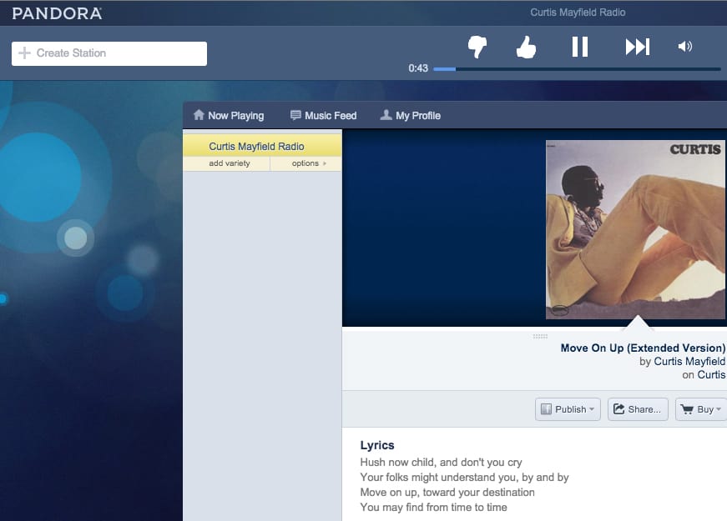727x521 pixels.
Task: Click the Curtis album cover art
Action: (636, 229)
